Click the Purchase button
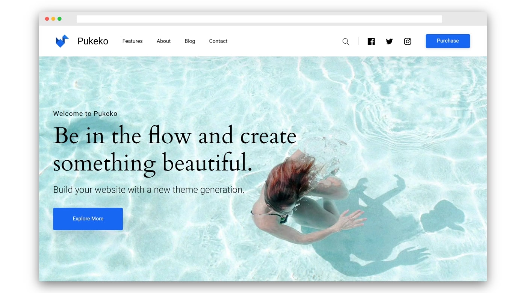The width and height of the screenshot is (526, 293). (448, 41)
